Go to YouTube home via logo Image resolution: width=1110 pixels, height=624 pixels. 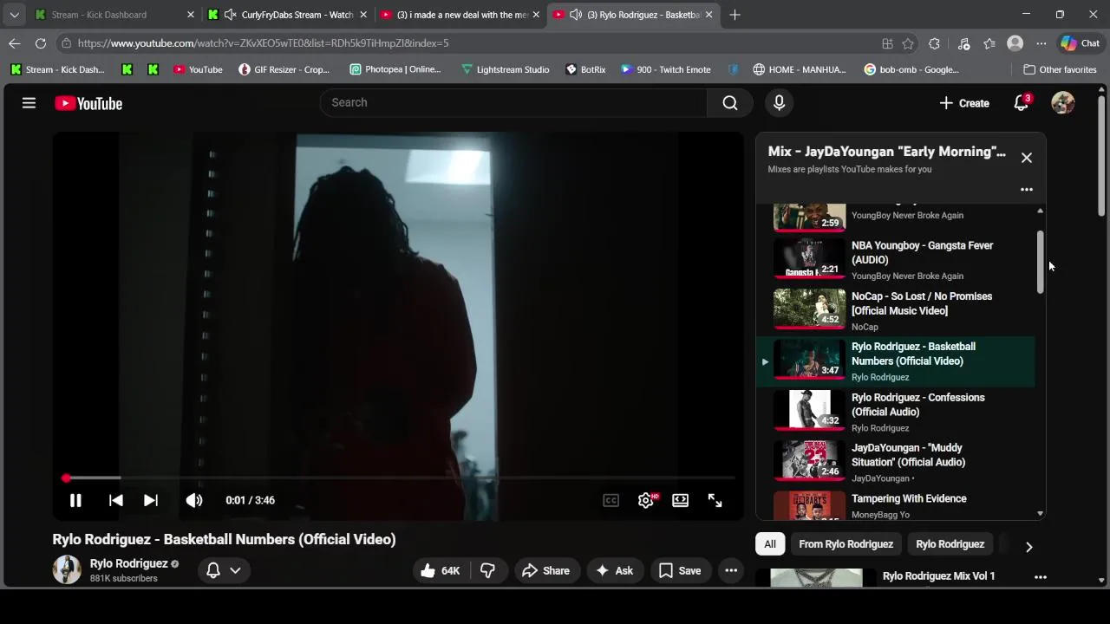[x=88, y=103]
